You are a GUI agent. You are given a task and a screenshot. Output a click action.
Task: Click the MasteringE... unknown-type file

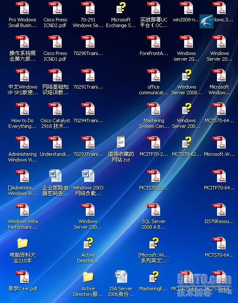click(x=154, y=277)
